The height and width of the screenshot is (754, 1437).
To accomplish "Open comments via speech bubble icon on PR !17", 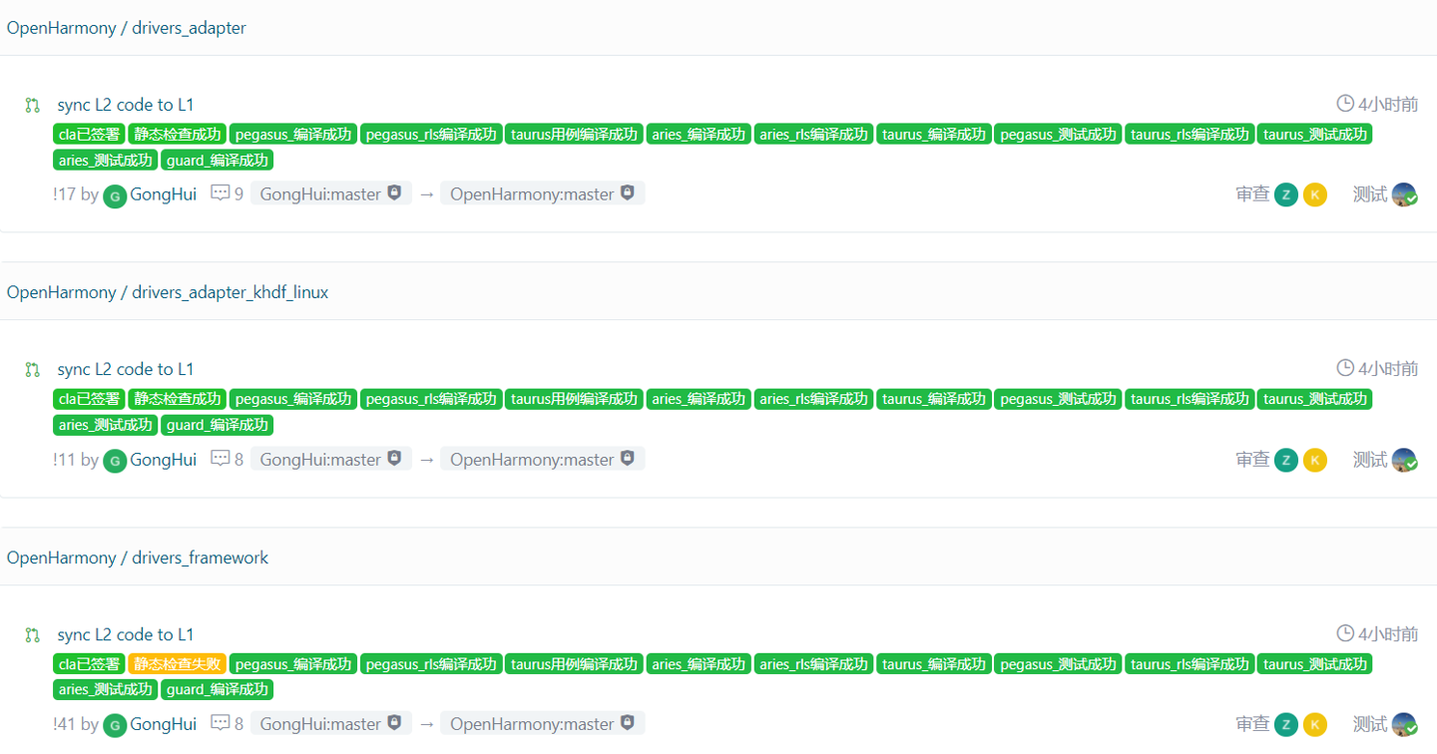I will click(221, 193).
